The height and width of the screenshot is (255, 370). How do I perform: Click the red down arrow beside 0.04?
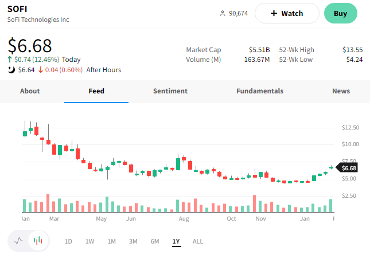point(41,70)
